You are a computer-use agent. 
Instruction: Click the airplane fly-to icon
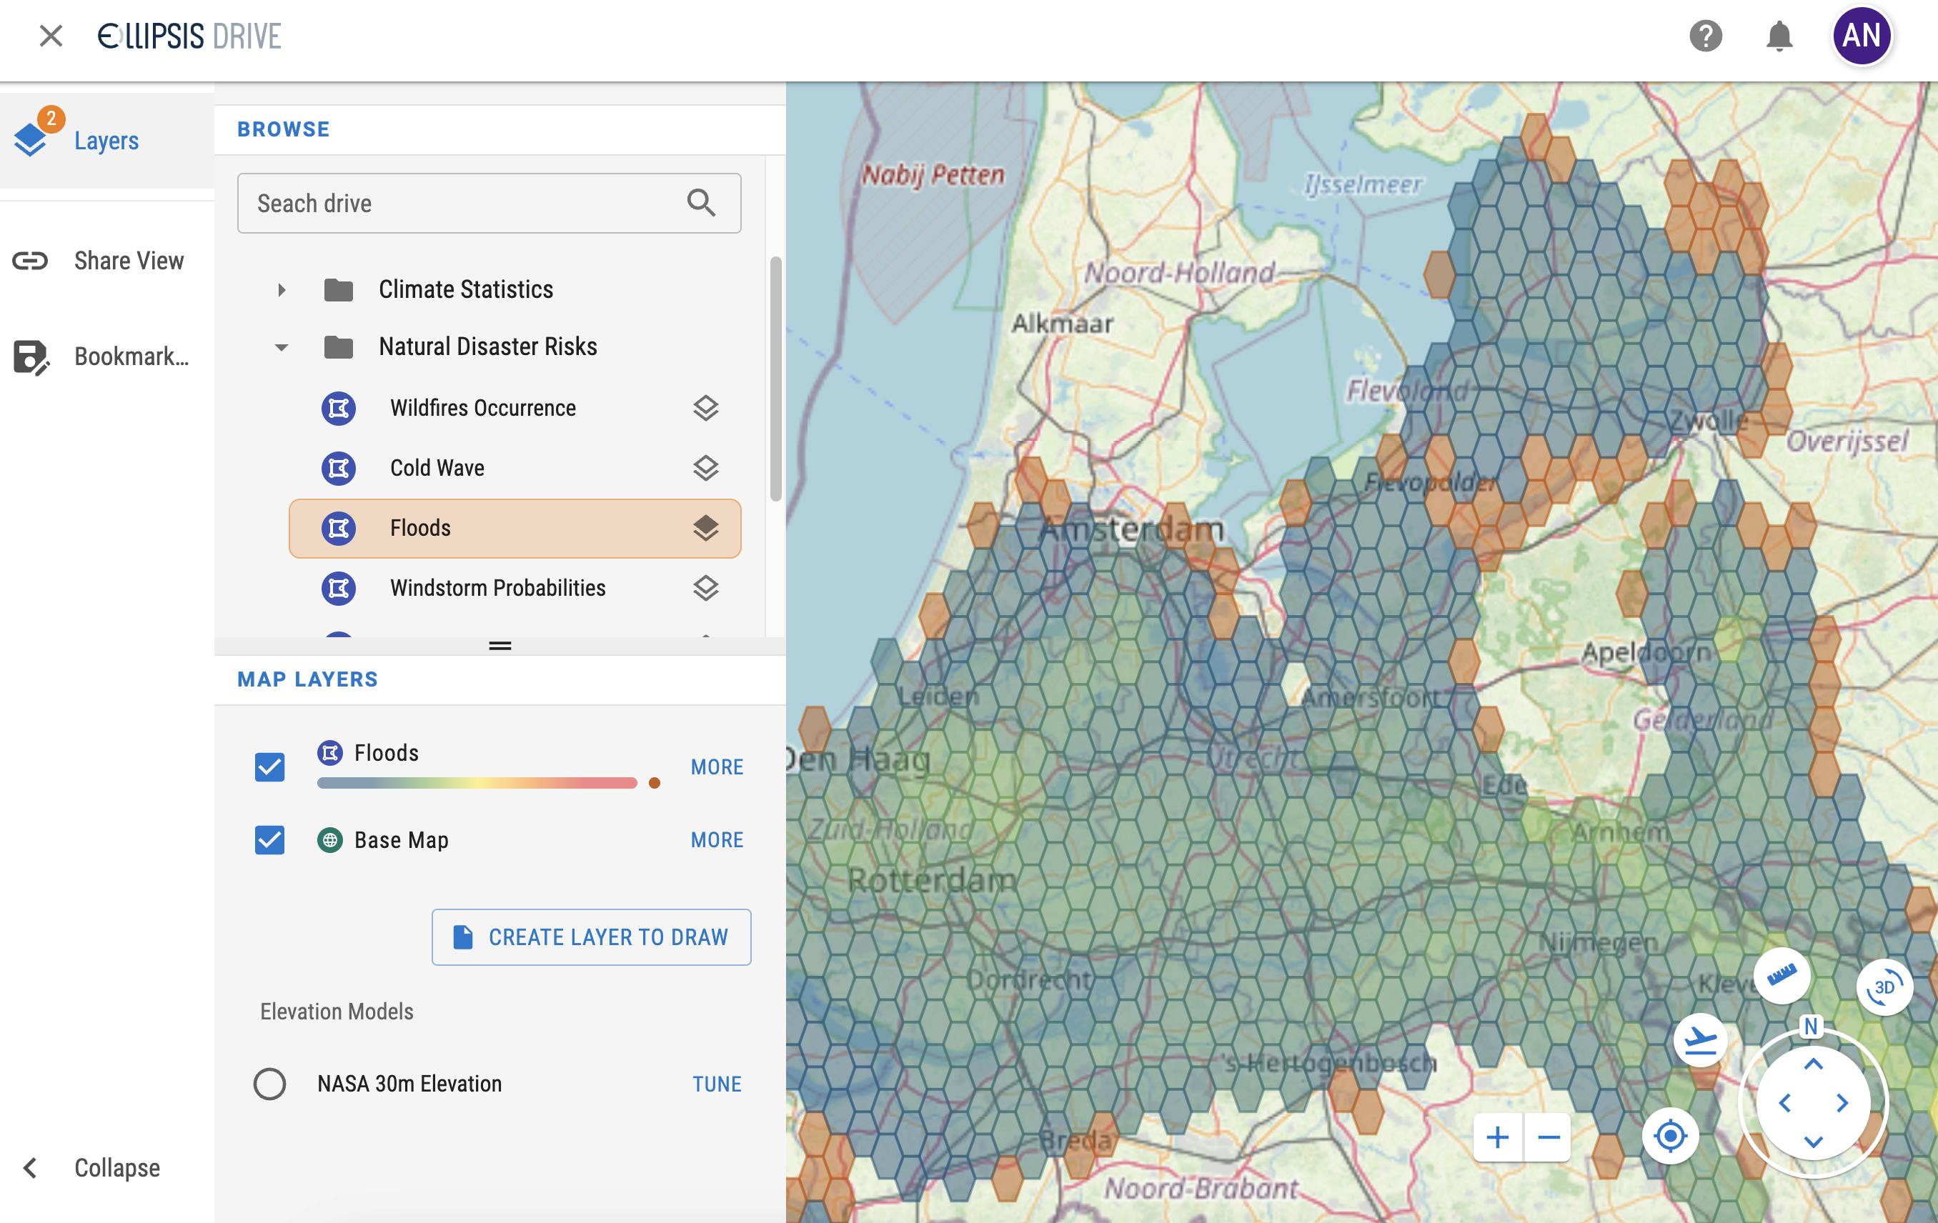(x=1701, y=1040)
